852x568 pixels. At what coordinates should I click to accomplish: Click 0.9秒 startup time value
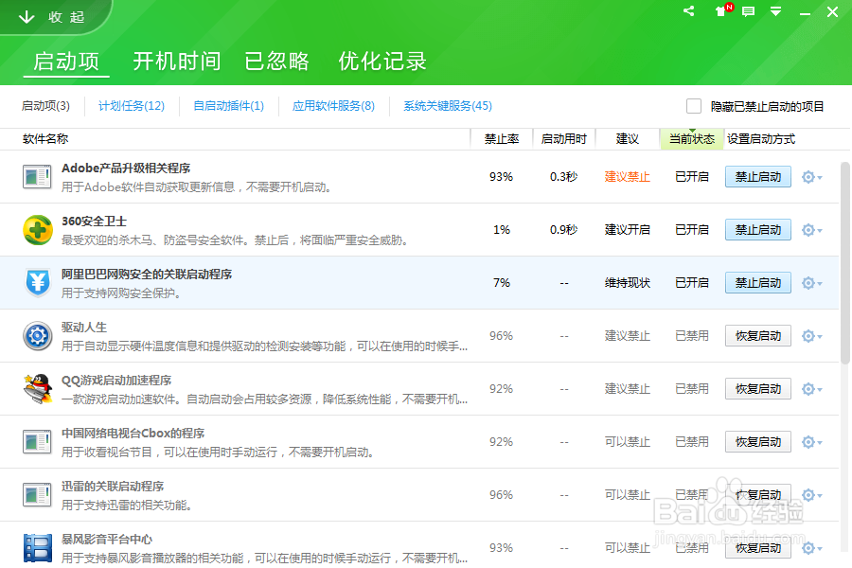(x=563, y=230)
